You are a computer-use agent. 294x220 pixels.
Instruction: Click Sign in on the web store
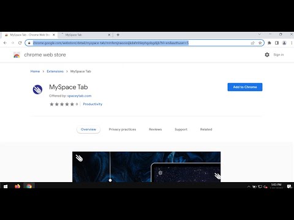coord(279,54)
